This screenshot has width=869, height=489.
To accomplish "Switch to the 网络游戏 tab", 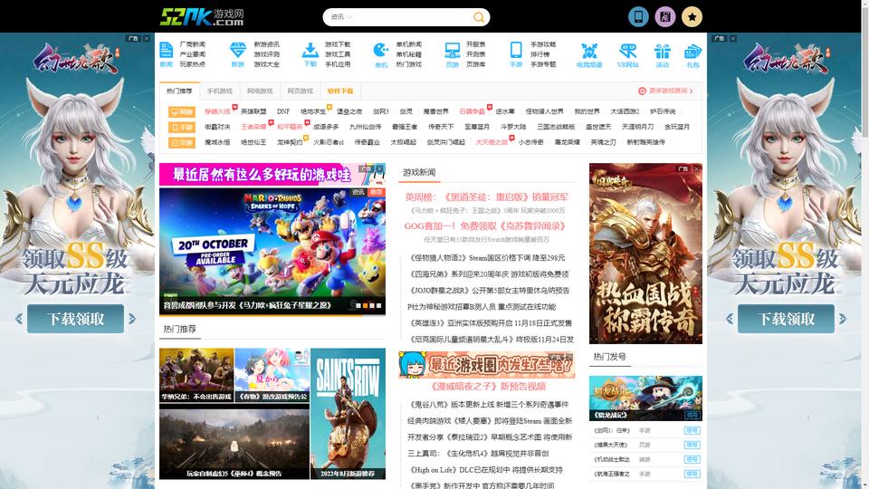I will (x=260, y=91).
